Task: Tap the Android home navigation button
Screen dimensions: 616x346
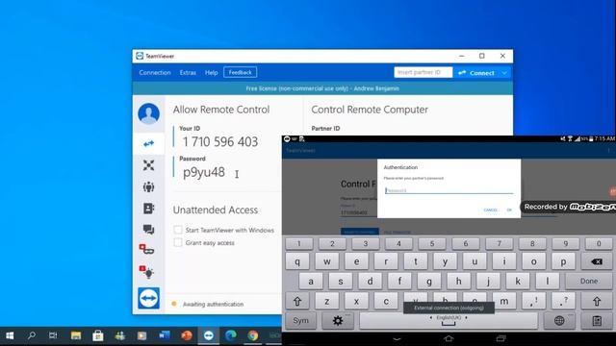Action: (x=449, y=338)
